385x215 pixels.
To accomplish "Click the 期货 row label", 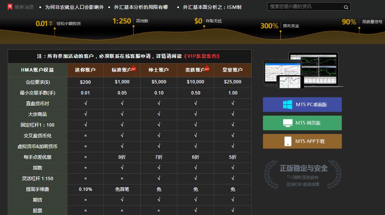I will tap(38, 200).
